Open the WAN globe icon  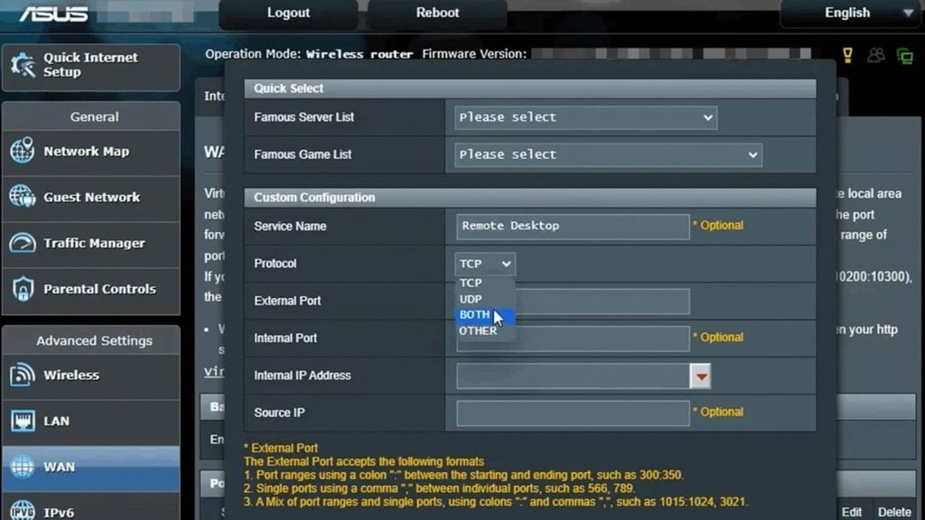click(x=23, y=467)
